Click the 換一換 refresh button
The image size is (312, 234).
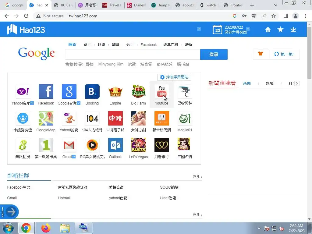tap(285, 54)
